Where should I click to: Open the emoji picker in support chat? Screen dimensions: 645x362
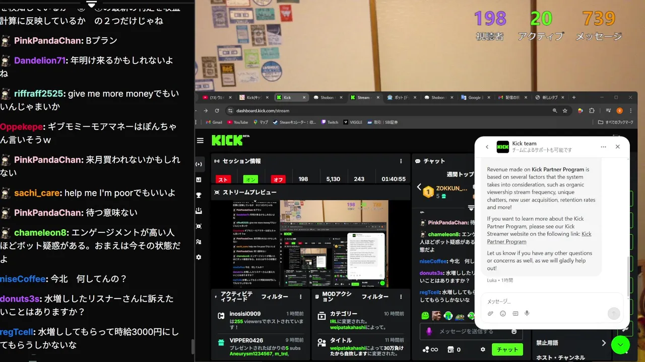tap(503, 313)
